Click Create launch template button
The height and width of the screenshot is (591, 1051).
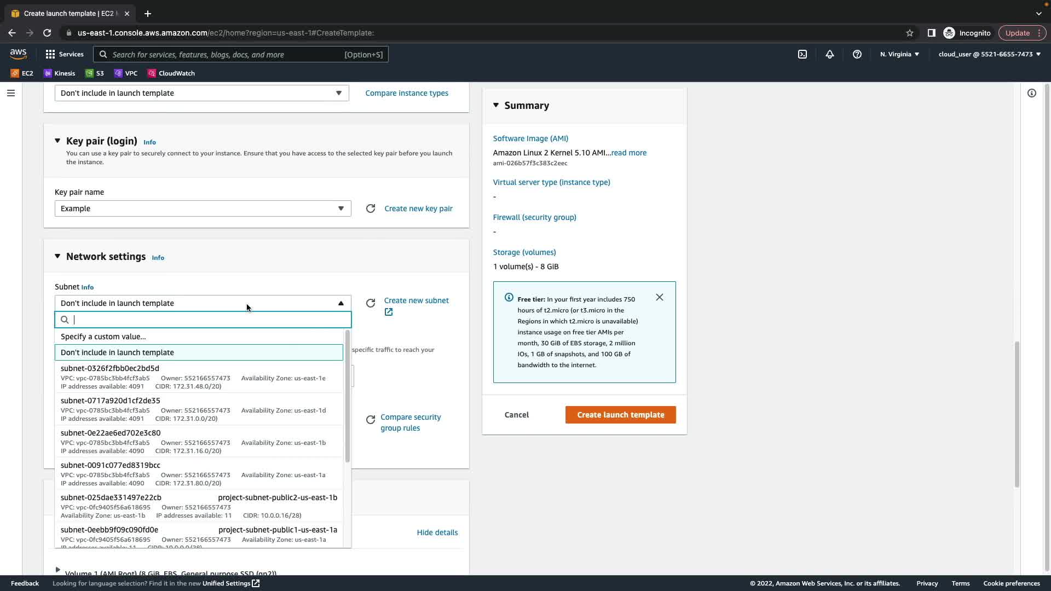point(620,415)
